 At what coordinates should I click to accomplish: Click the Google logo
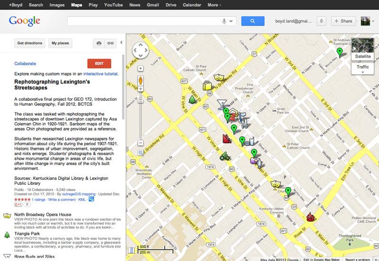(x=25, y=21)
